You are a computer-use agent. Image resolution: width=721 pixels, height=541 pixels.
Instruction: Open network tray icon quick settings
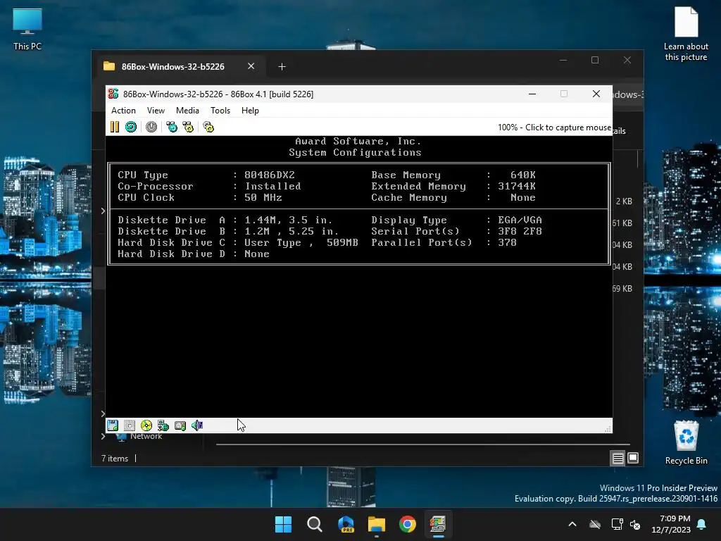coord(617,524)
